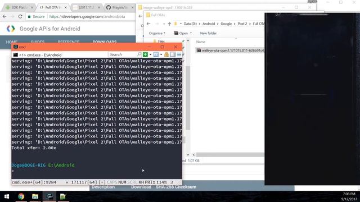Click Data (D:) in Explorer breadcrumb

coord(190,24)
